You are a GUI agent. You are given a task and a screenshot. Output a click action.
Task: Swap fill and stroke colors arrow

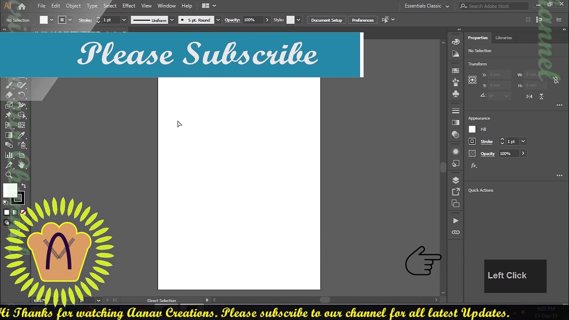23,186
